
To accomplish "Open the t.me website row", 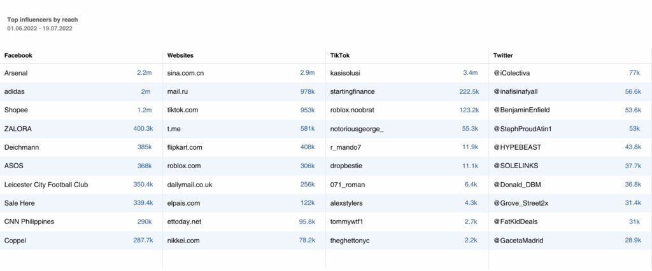I will [x=174, y=129].
